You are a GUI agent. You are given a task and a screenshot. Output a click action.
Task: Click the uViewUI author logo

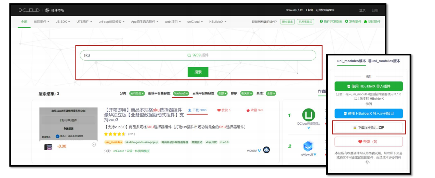click(308, 147)
